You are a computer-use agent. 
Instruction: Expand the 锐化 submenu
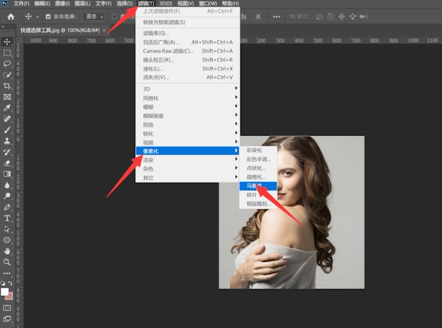click(x=187, y=133)
